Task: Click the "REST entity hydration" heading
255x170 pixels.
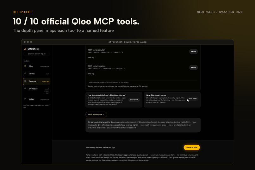Action: 96,66
